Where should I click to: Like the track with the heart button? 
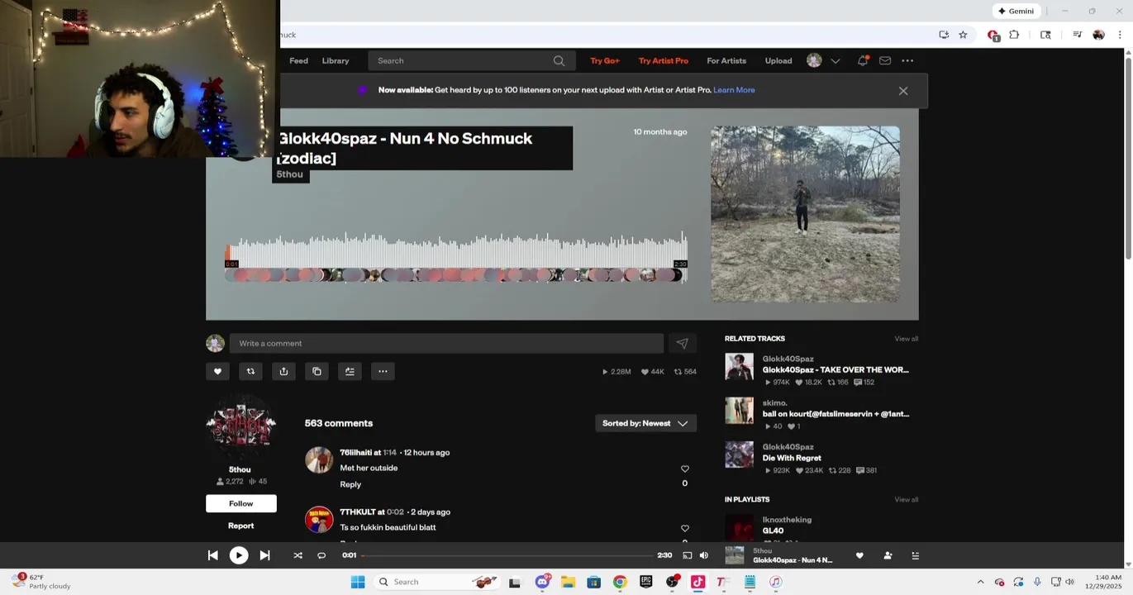pos(217,371)
